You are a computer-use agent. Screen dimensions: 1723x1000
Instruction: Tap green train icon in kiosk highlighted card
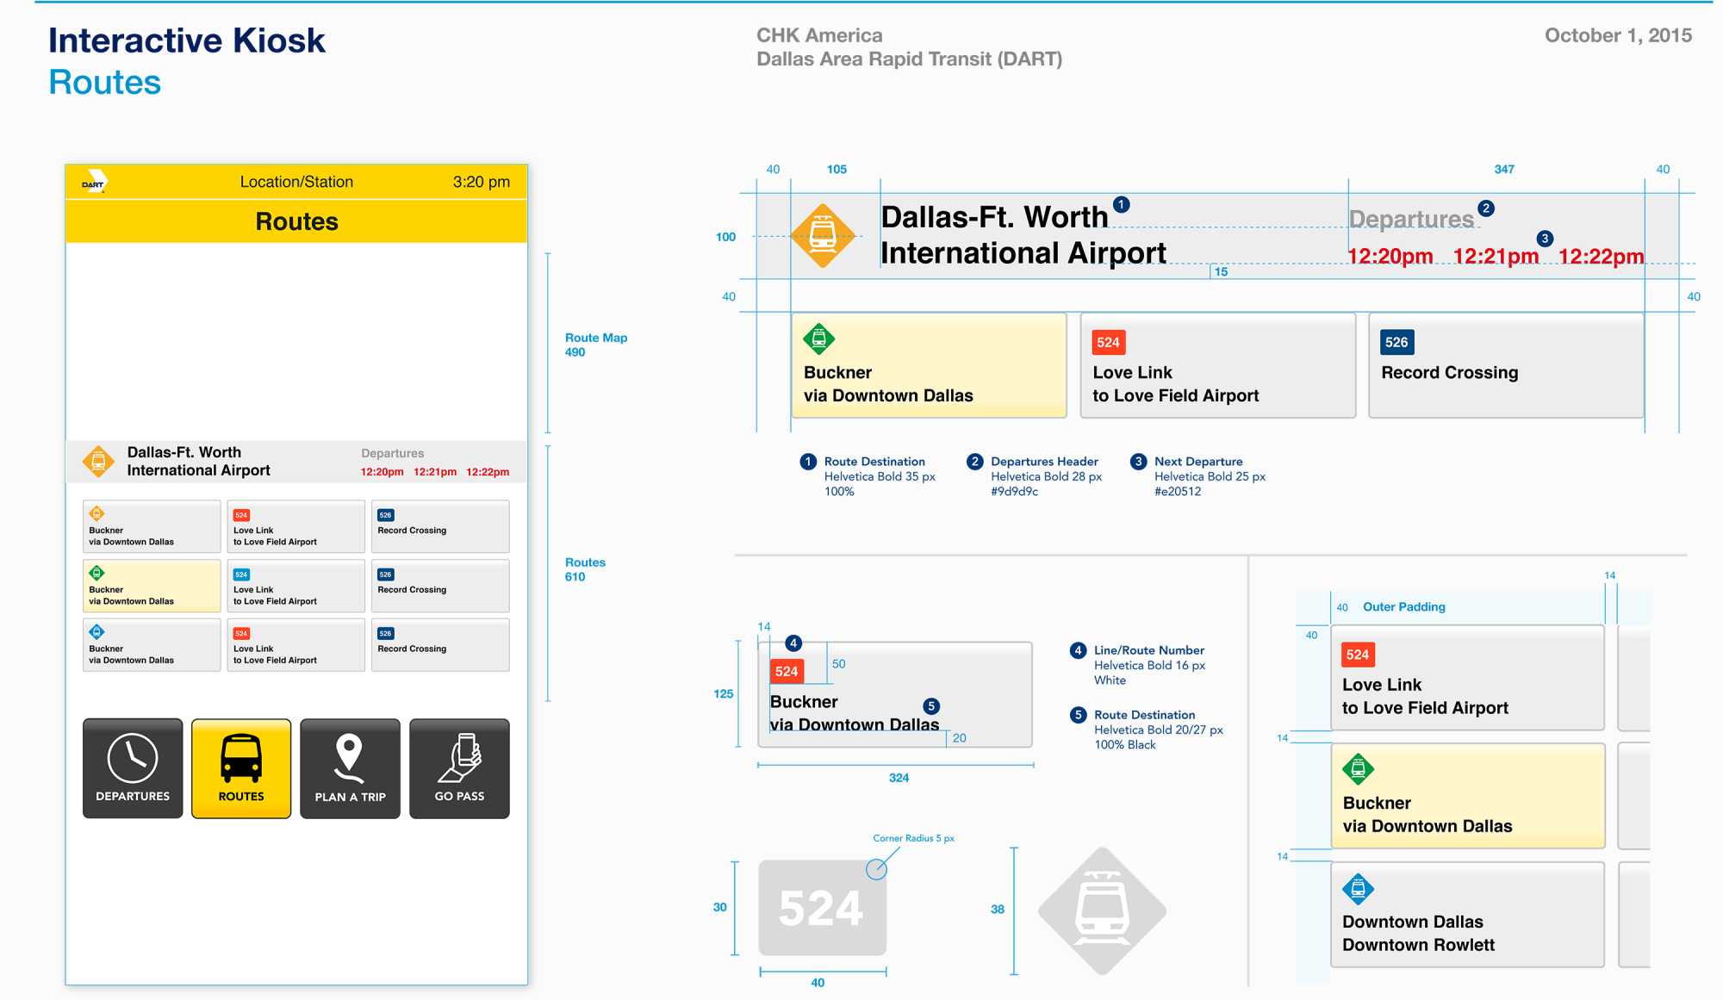coord(96,573)
